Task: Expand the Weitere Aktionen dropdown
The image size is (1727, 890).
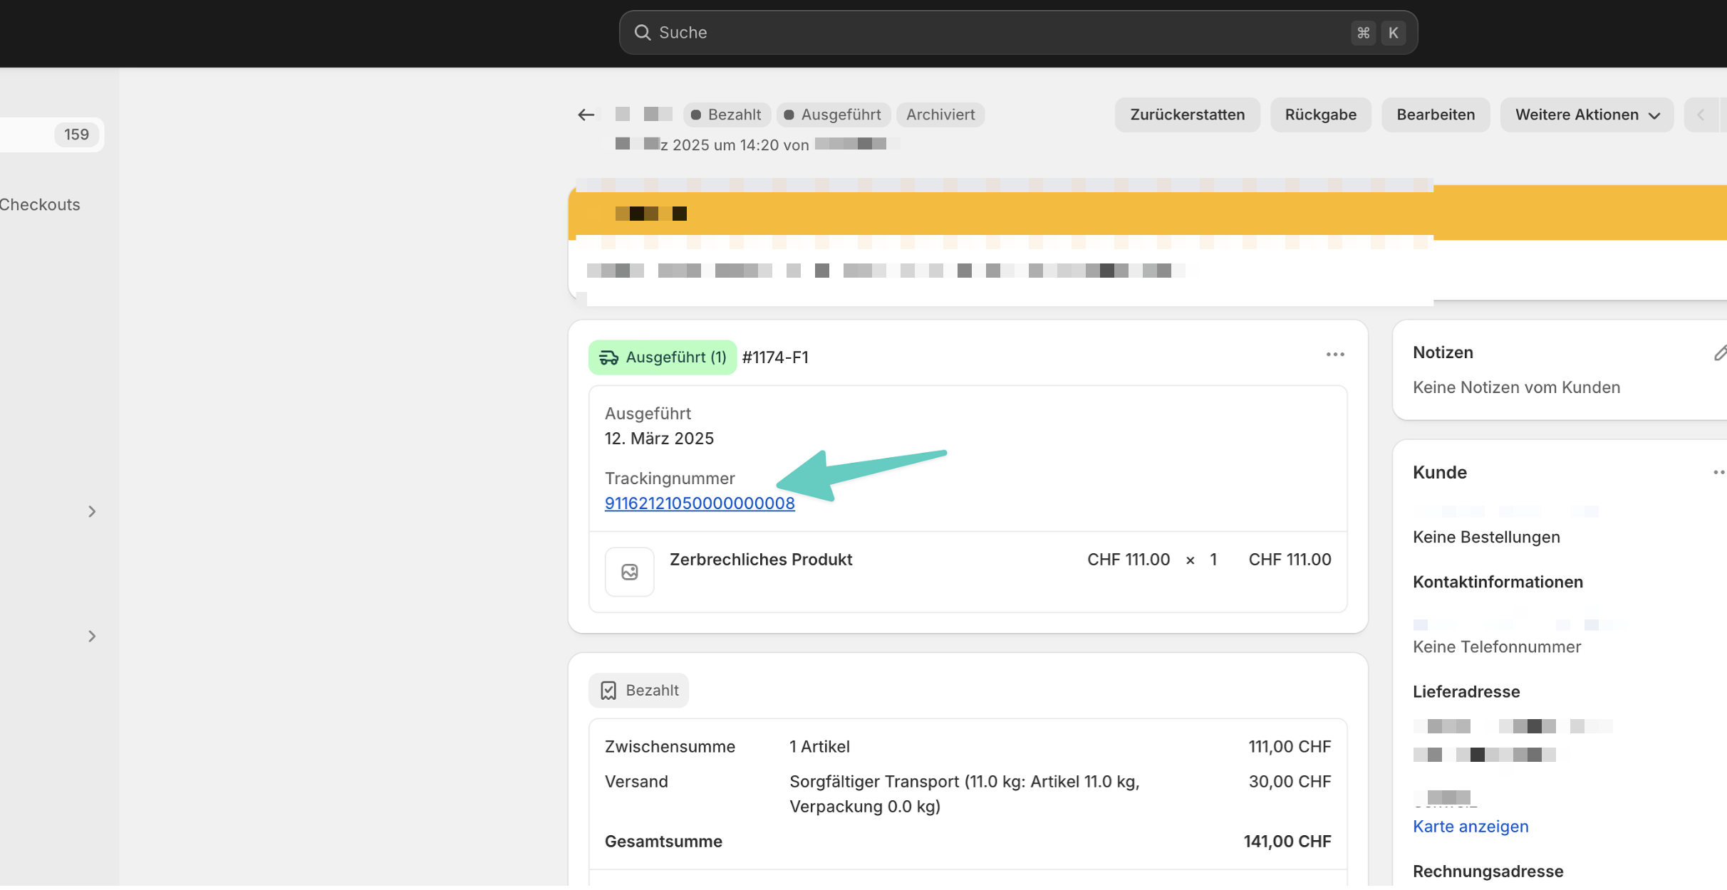Action: (x=1587, y=115)
